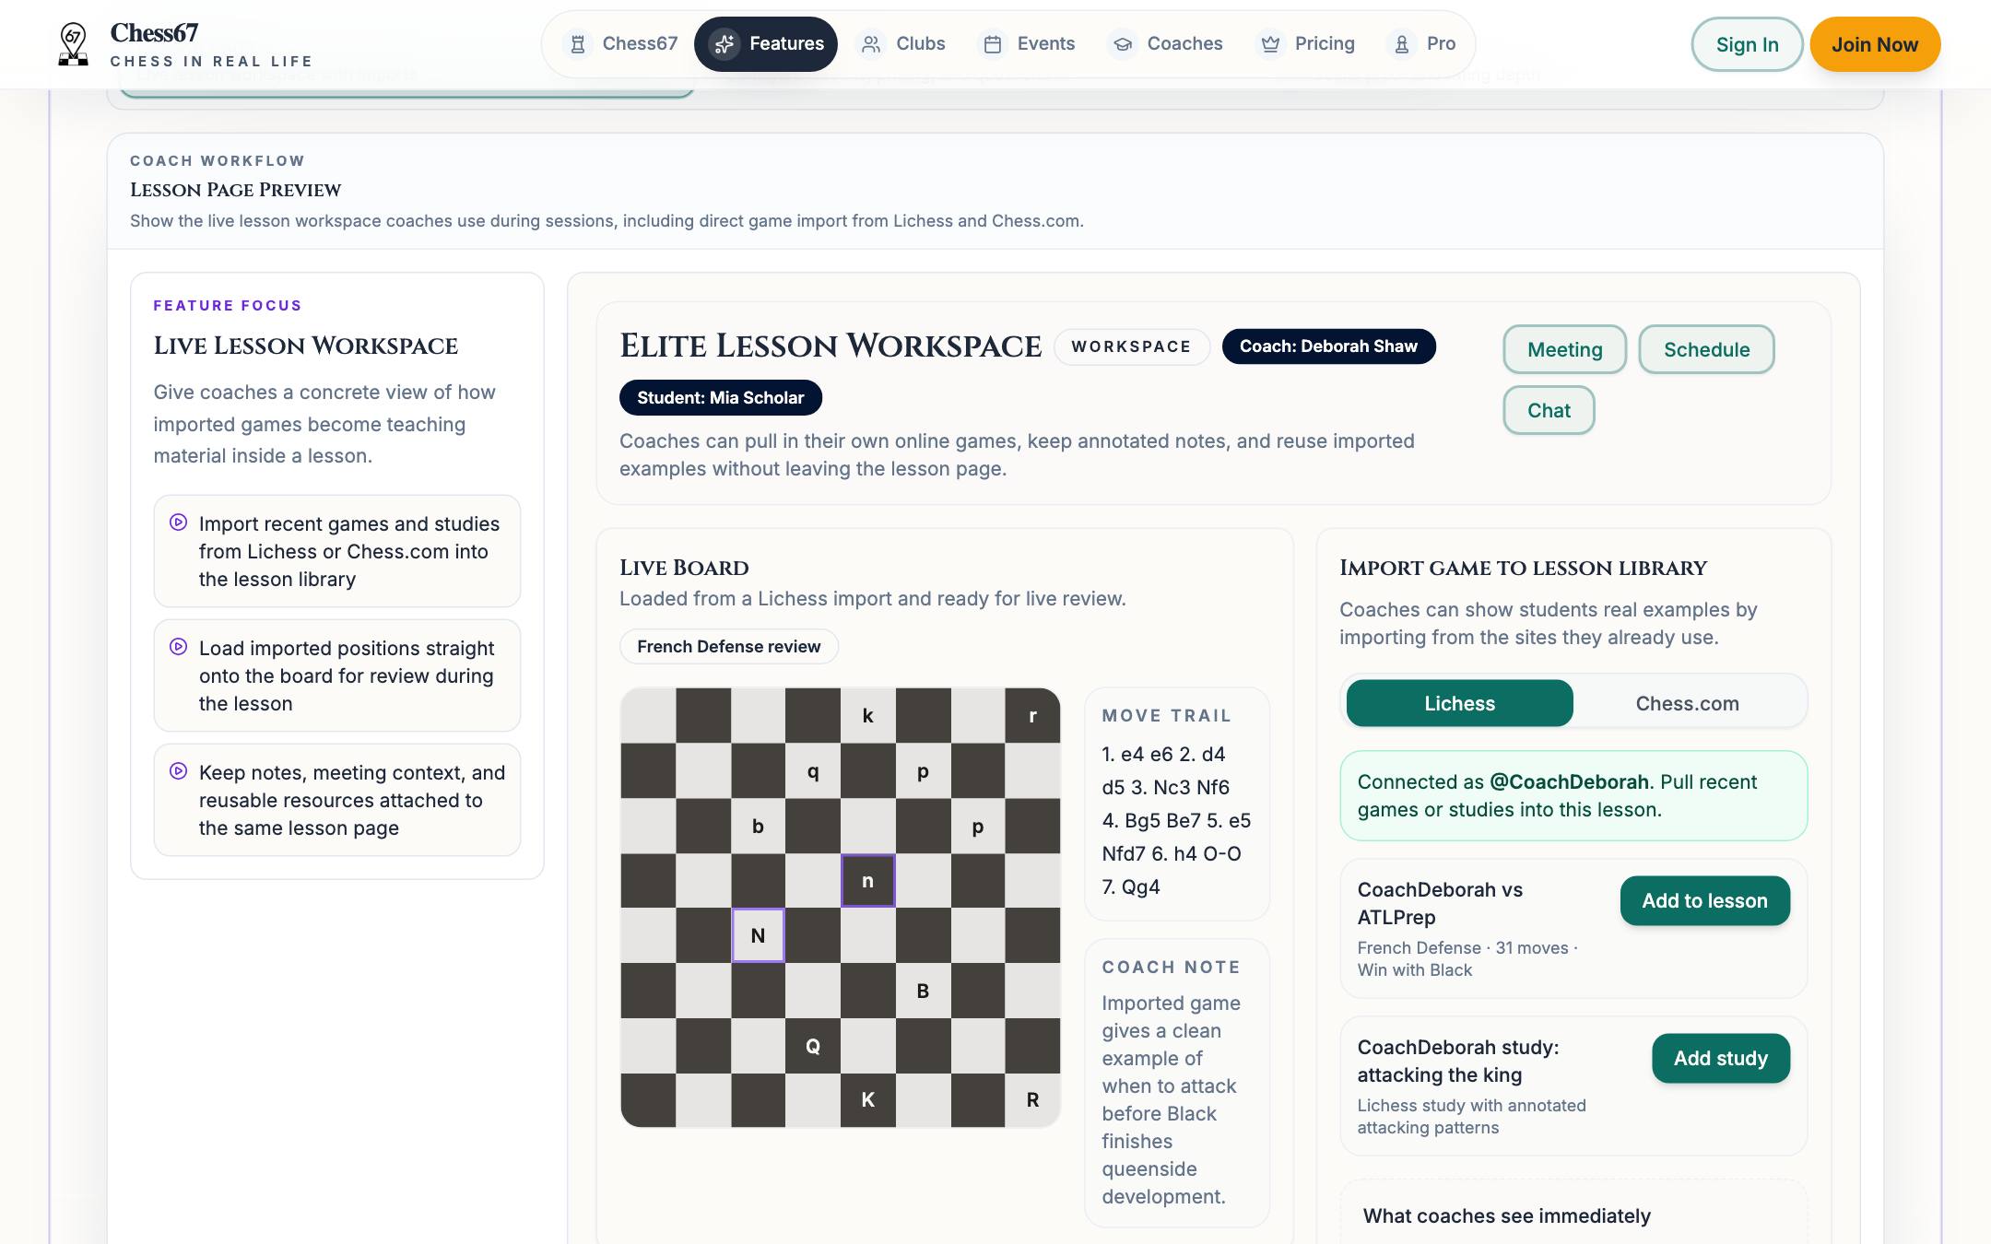Select the black queen 'q' piece

point(813,770)
